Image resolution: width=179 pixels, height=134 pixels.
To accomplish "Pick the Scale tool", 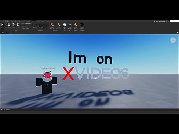I will click(10, 26).
